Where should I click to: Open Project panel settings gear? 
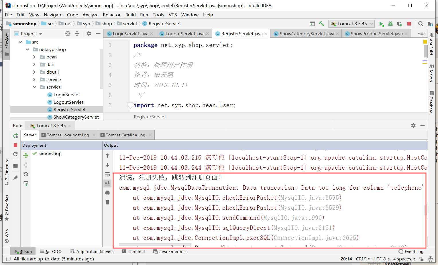point(89,34)
